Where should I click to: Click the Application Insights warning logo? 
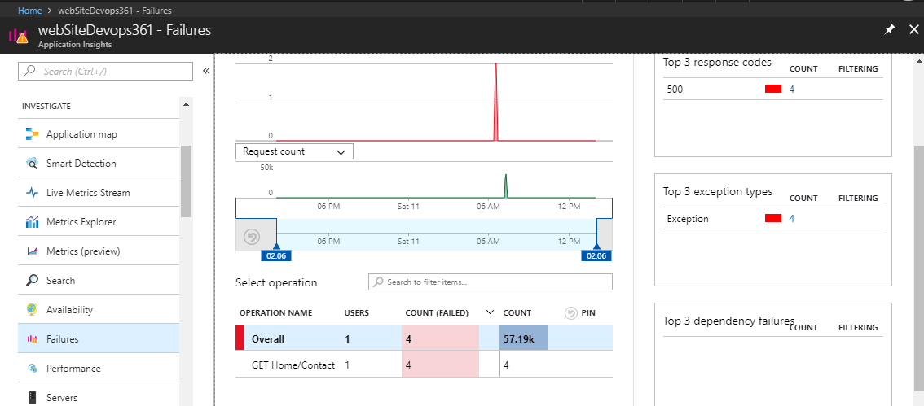click(18, 36)
